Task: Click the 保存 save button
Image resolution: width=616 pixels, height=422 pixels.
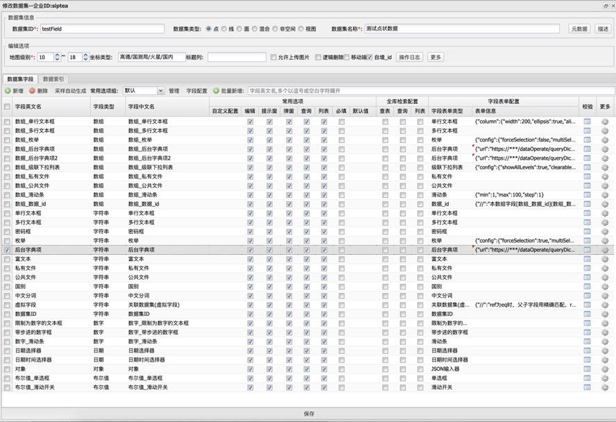Action: (x=309, y=414)
